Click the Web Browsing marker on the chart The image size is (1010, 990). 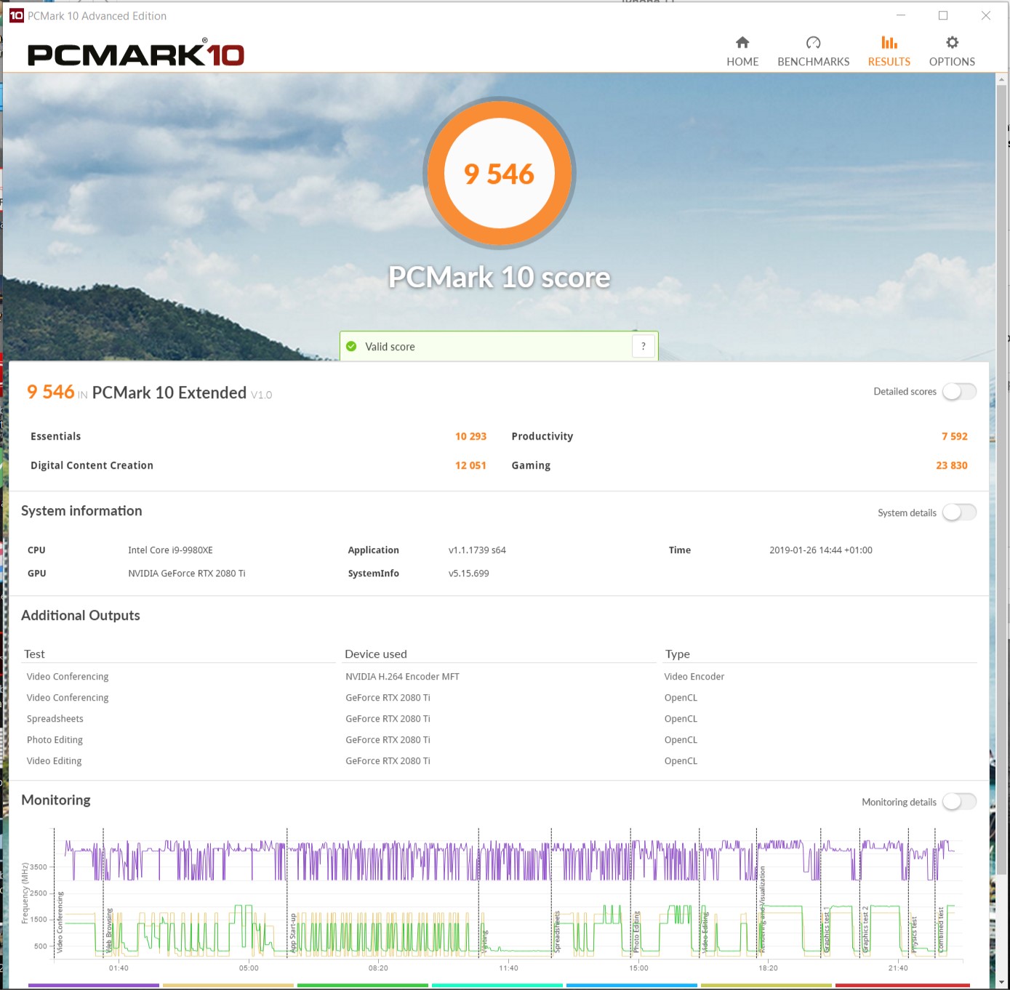(x=110, y=930)
